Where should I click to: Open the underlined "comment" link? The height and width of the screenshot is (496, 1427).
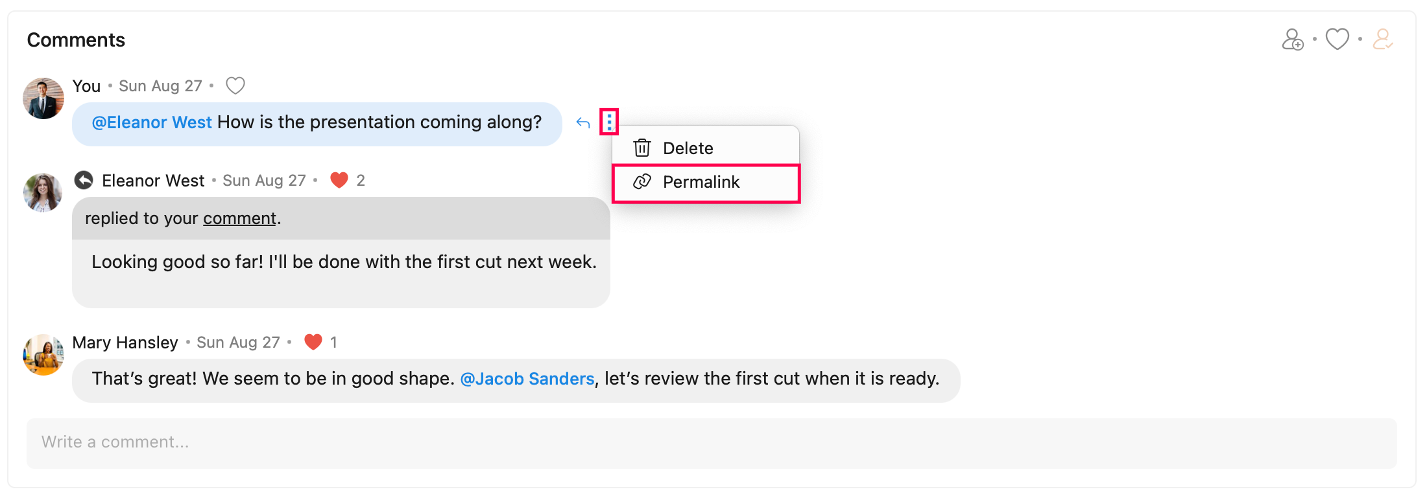pyautogui.click(x=239, y=219)
